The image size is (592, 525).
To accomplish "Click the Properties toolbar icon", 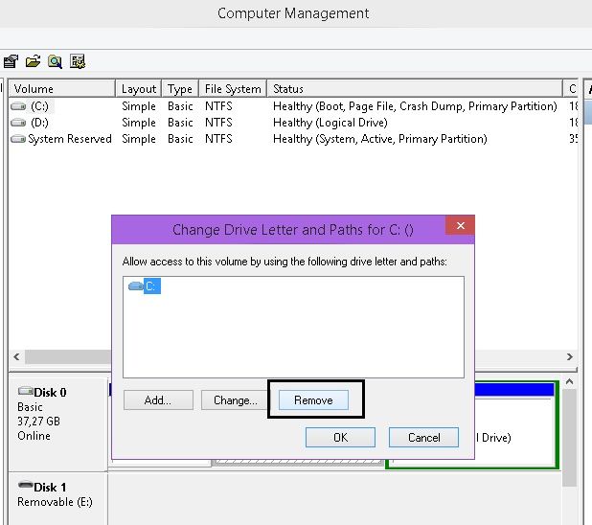I will point(11,61).
